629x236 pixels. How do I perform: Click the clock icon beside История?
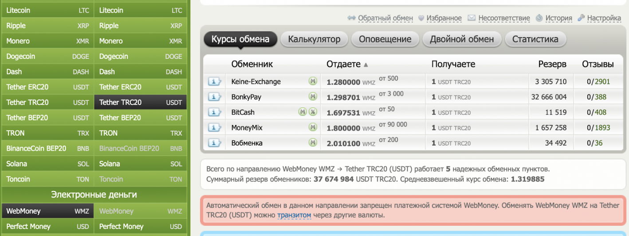[x=539, y=18]
